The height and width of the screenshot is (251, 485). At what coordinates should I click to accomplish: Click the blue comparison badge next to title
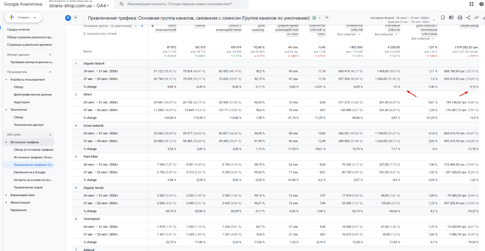[x=68, y=18]
